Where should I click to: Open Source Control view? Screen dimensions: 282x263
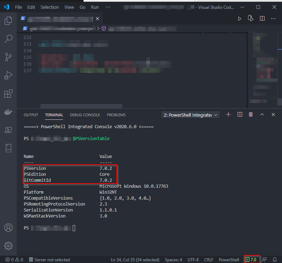(x=8, y=57)
